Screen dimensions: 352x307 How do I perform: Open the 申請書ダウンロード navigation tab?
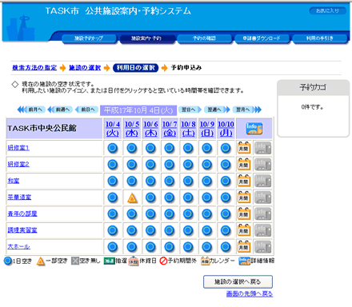(262, 38)
